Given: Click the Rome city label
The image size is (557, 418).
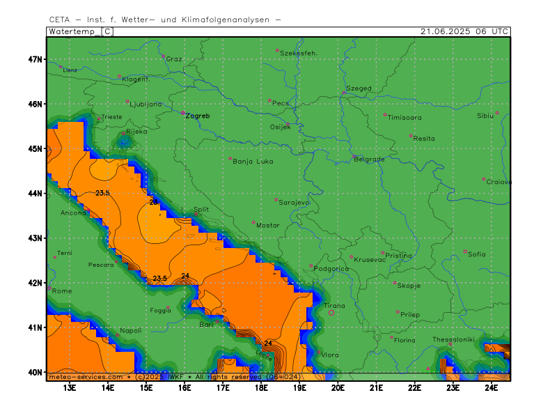Looking at the screenshot, I should pos(62,291).
